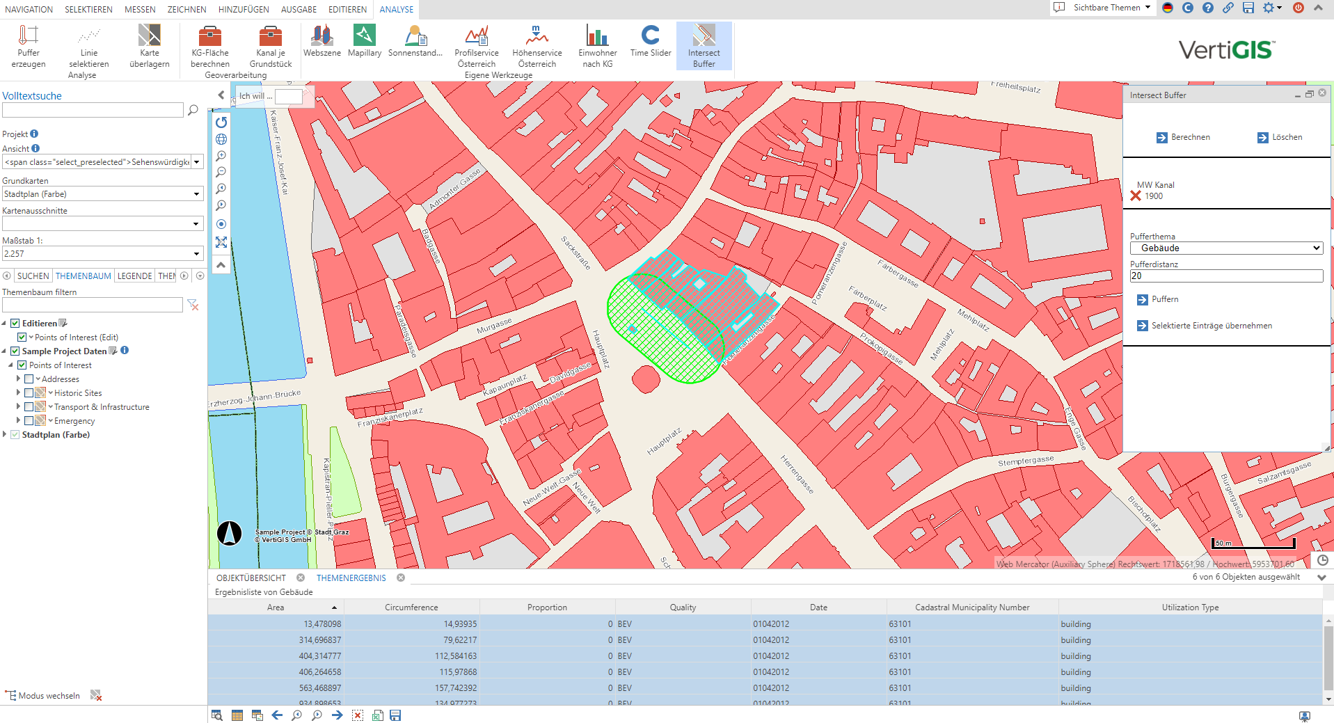Viewport: 1334px width, 723px height.
Task: Open the Pufferthema Gebäude dropdown
Action: click(1225, 248)
